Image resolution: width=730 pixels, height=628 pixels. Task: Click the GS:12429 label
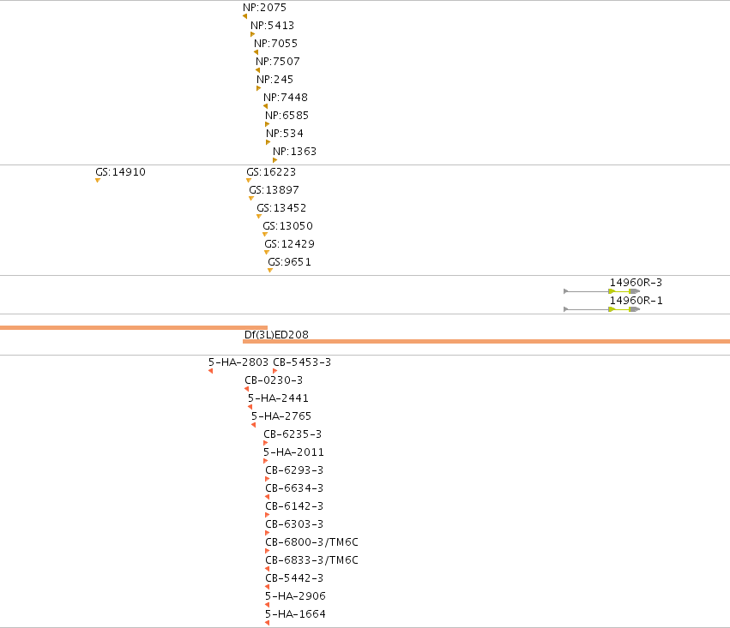click(x=289, y=244)
